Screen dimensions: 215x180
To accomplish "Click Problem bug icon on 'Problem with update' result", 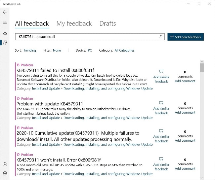I will pyautogui.click(x=18, y=98).
